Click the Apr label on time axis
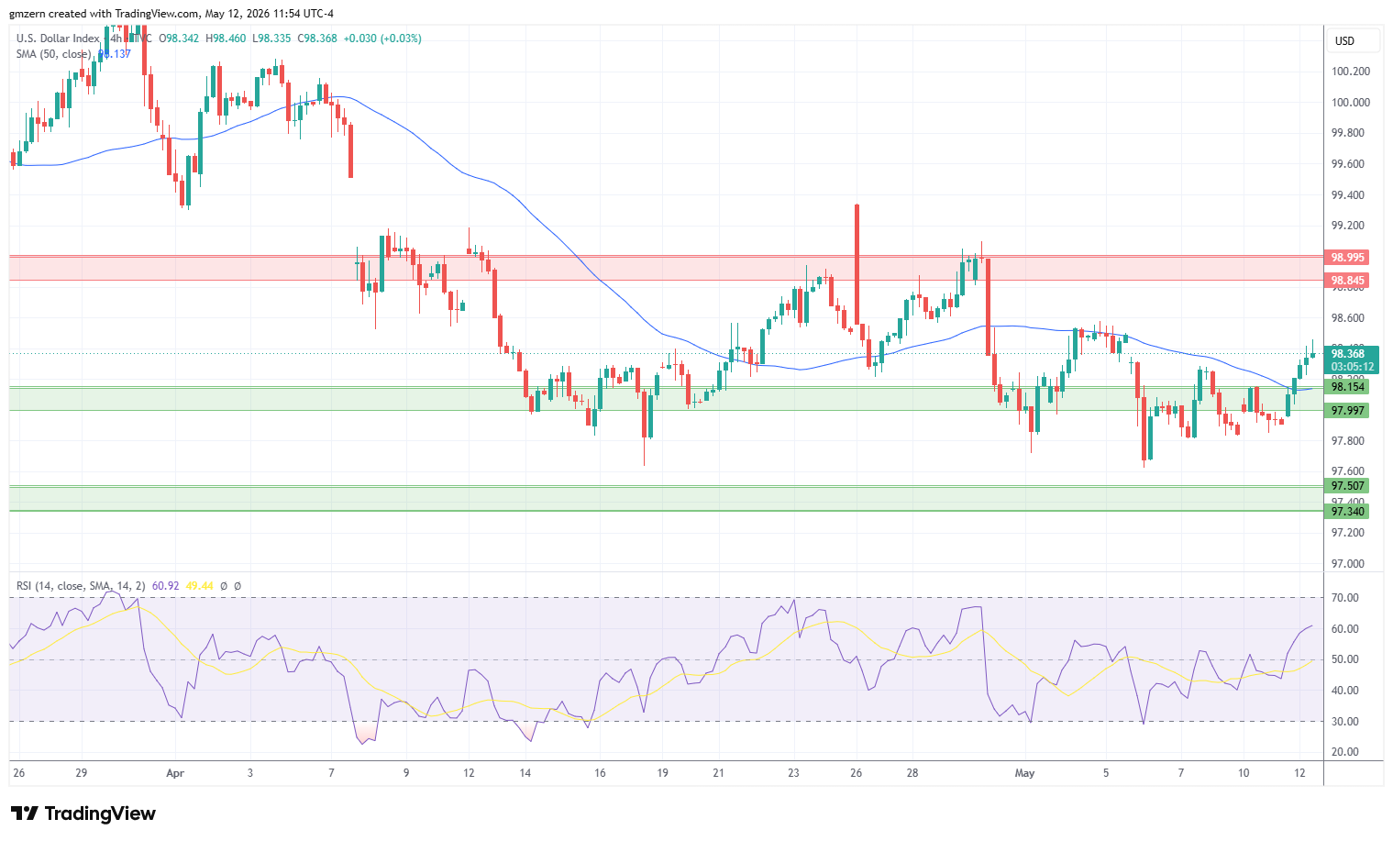 point(175,773)
